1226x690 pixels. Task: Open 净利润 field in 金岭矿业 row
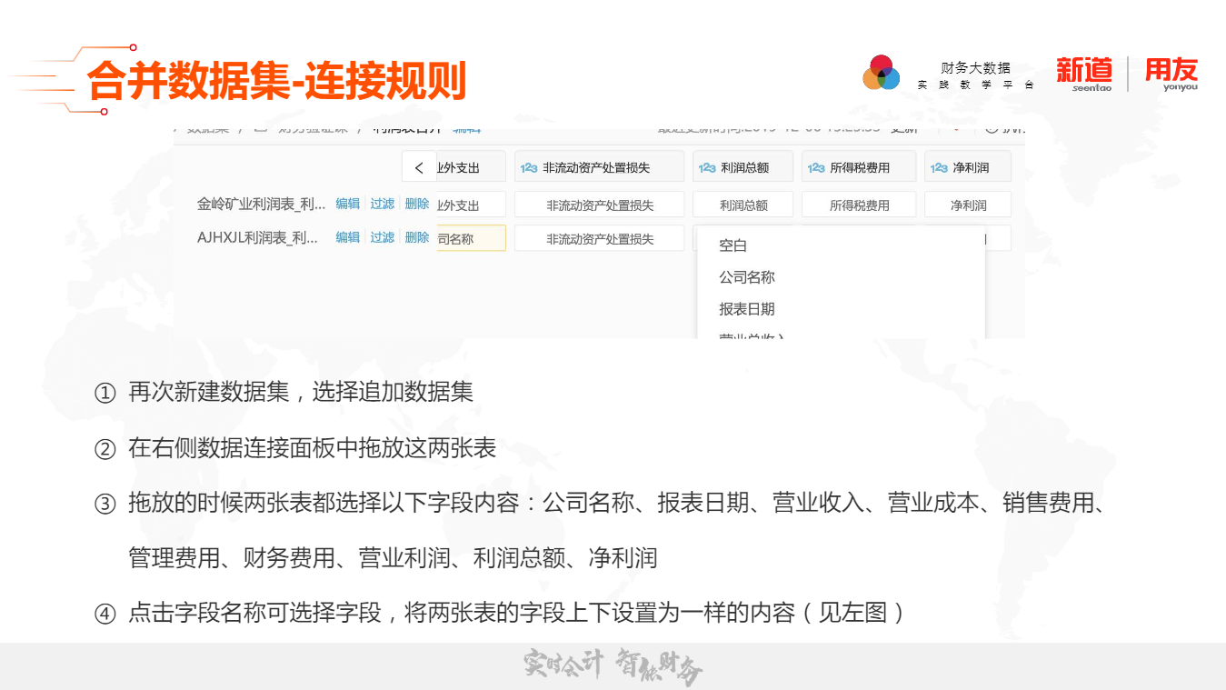click(968, 205)
